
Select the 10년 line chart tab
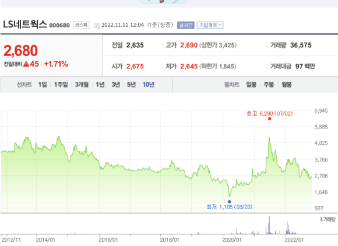click(149, 85)
